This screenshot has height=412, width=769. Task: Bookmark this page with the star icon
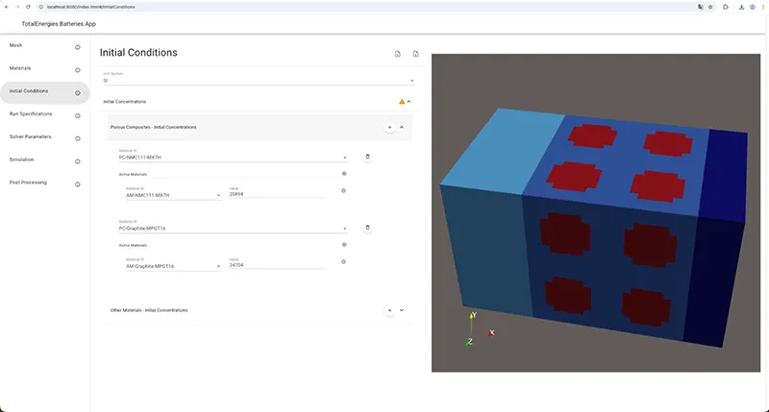pos(710,7)
